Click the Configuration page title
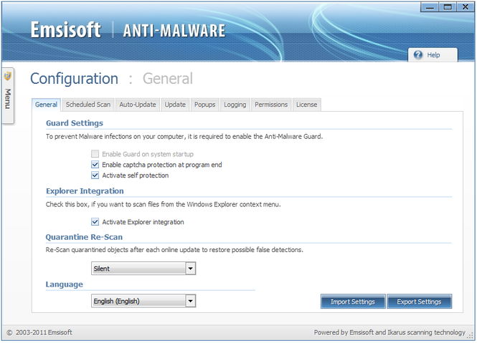The width and height of the screenshot is (477, 343). (74, 79)
